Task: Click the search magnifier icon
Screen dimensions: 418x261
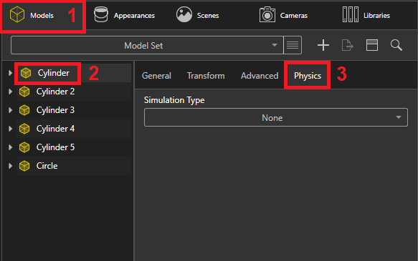Action: click(x=396, y=45)
